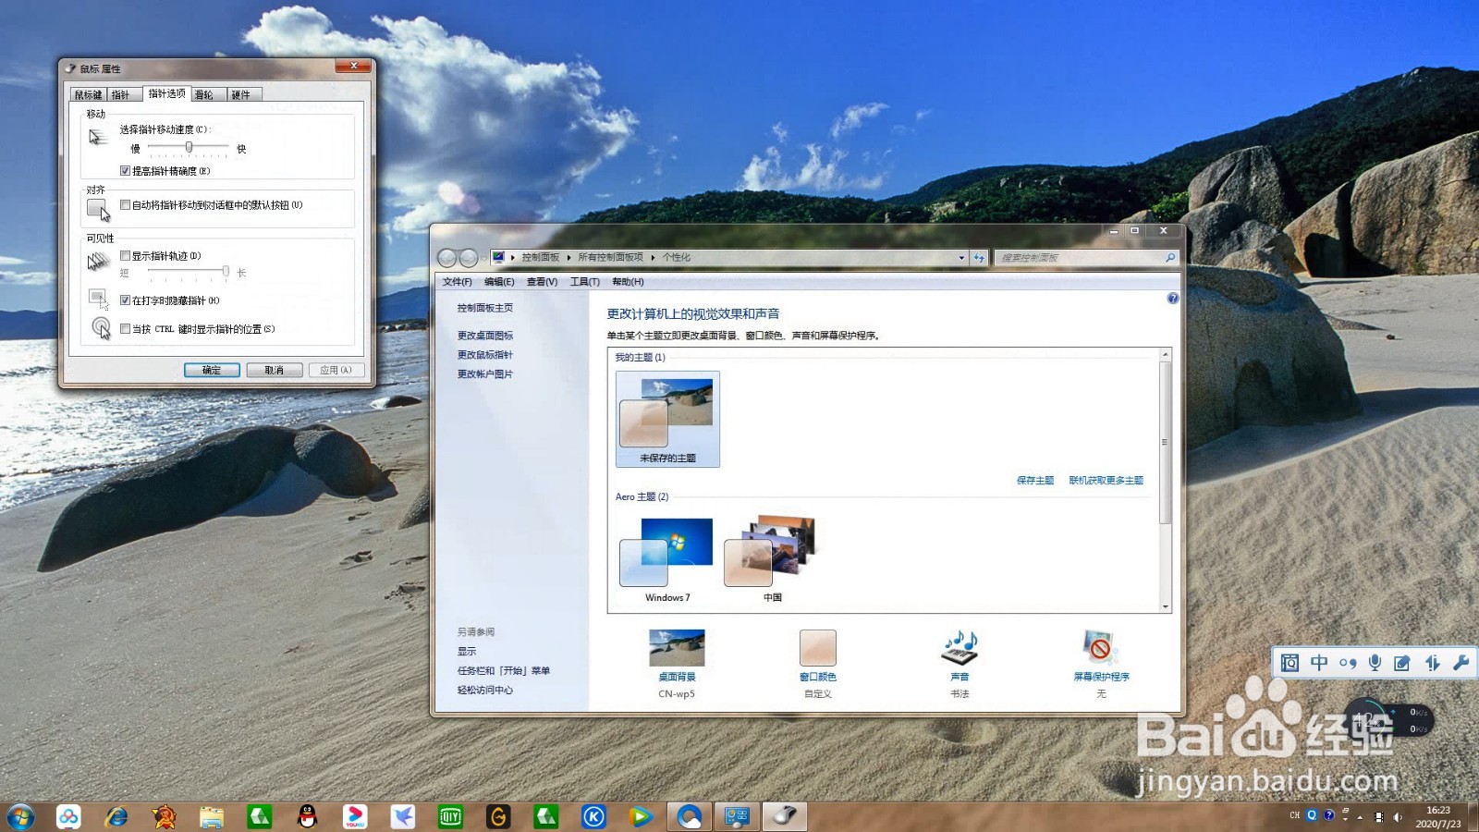Open the handwriting input icon on IME bar
This screenshot has height=832, width=1479.
[1402, 663]
